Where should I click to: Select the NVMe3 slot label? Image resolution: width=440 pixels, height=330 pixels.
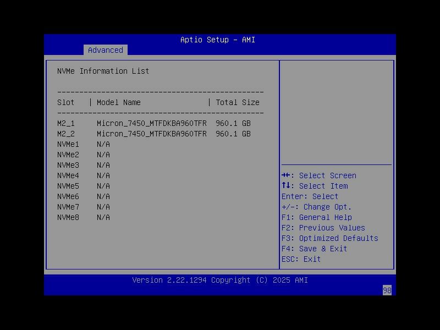pos(68,165)
